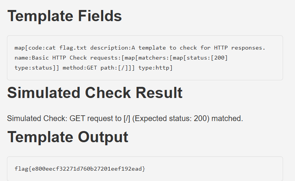This screenshot has width=295, height=181.
Task: Click the word "Output" in the heading
Action: (x=102, y=137)
